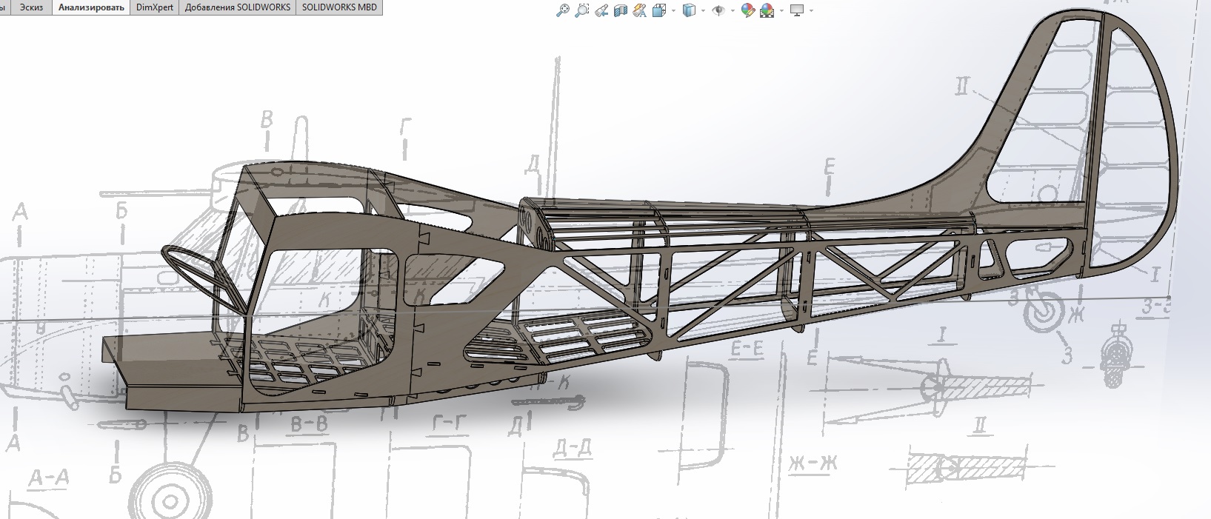Screen dimensions: 1211x519
Task: Expand the View Orientation dropdown arrow
Action: pyautogui.click(x=673, y=11)
